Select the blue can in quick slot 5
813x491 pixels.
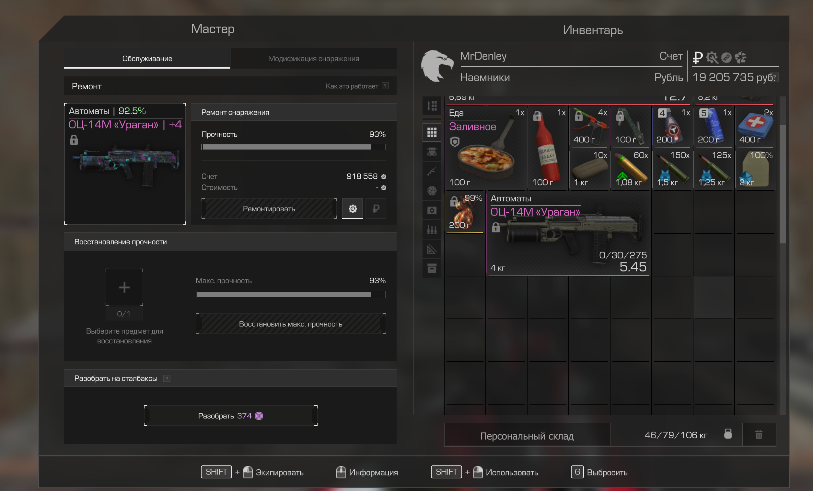click(714, 126)
